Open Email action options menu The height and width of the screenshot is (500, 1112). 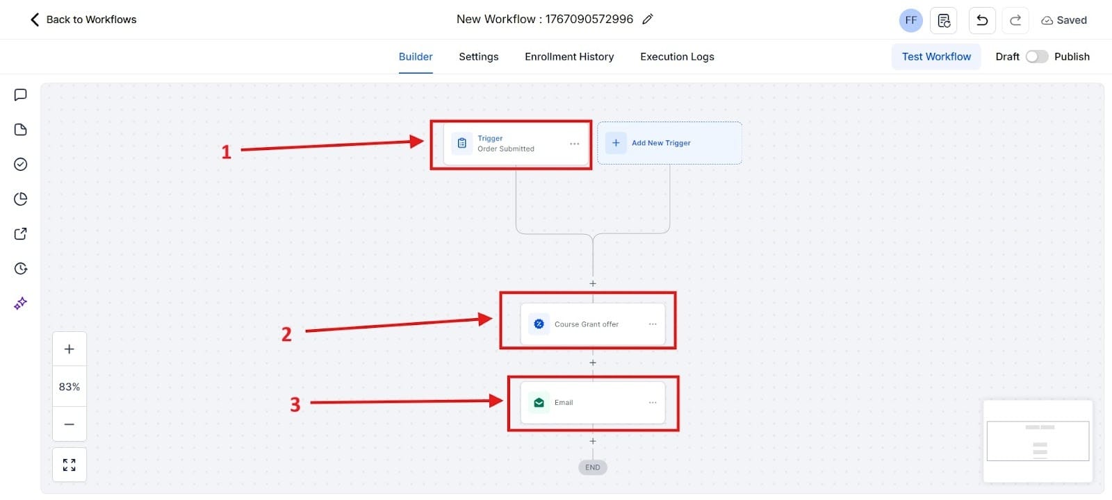(x=653, y=403)
